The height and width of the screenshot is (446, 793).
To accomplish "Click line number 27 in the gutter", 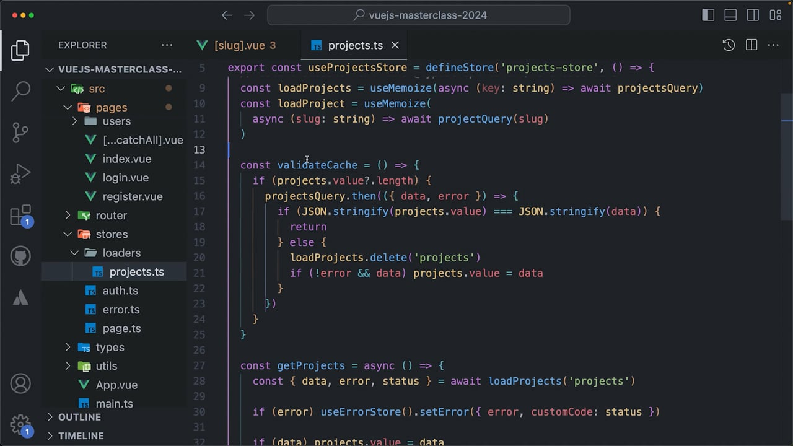I will click(199, 365).
